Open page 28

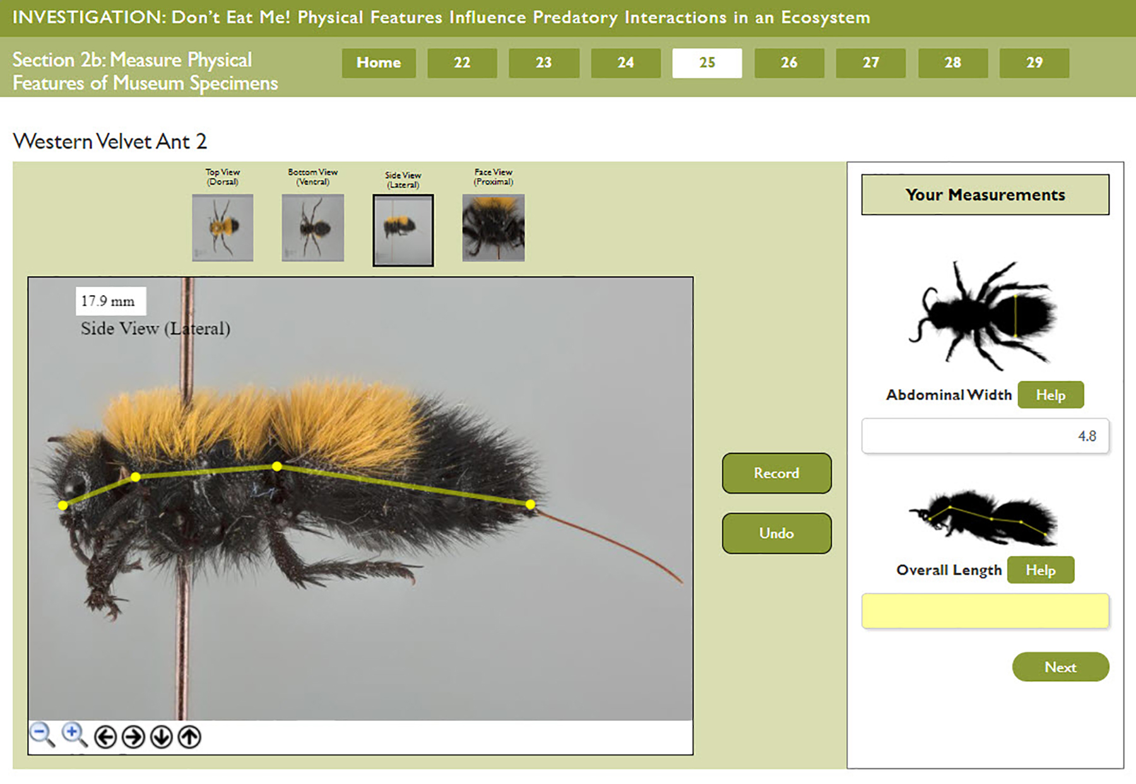[953, 63]
